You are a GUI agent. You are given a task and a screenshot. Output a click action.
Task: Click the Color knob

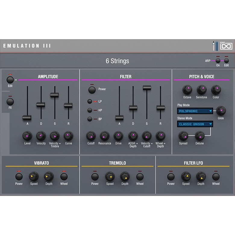coord(216,89)
